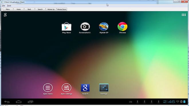This screenshot has width=189, height=106.
Task: Click the Home toolbar button
Action: click(x=19, y=9)
